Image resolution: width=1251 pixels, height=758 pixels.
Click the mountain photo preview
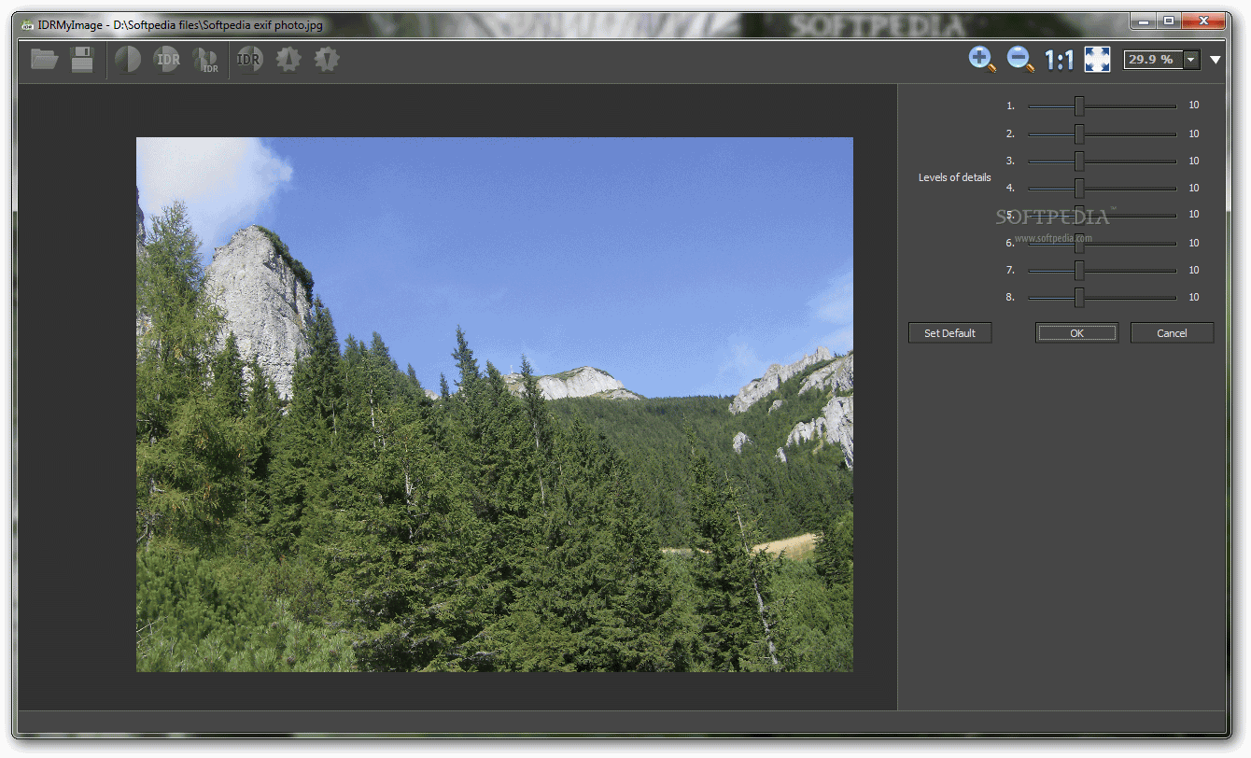point(495,404)
